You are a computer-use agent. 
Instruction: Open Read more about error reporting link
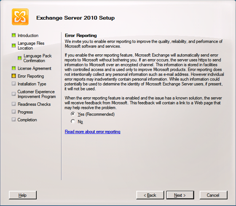[x=92, y=132]
